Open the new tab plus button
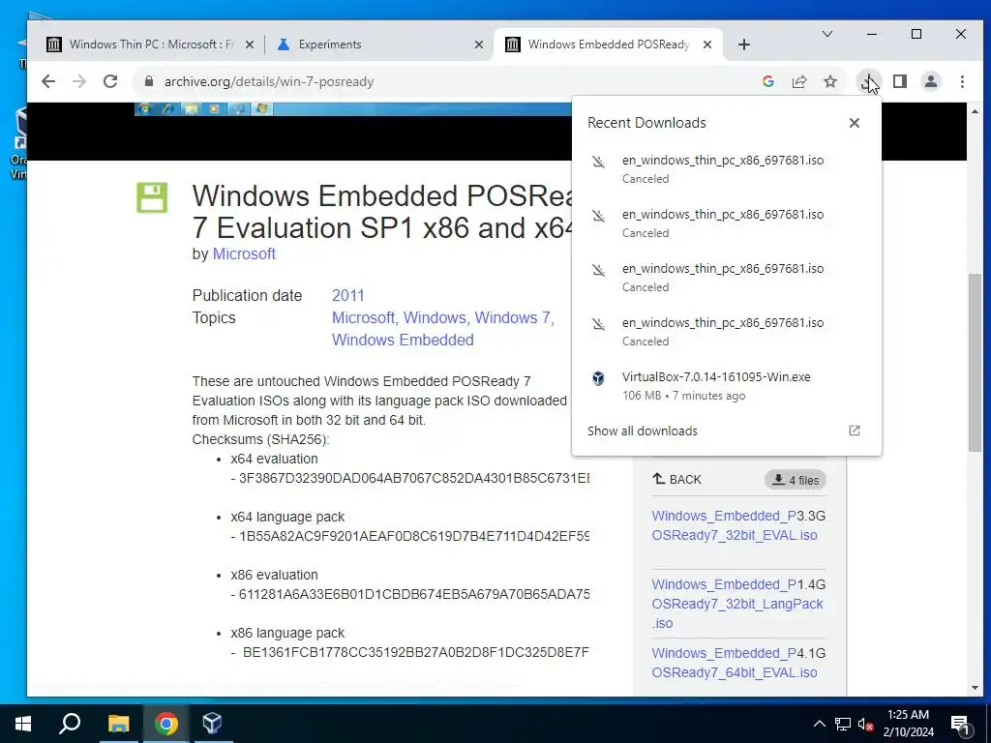 (744, 45)
